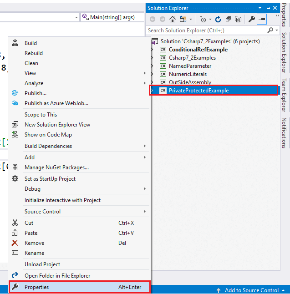Viewport: 290px width, 294px height.
Task: Click the Home icon in Solution Explorer toolbar
Action: click(x=173, y=19)
